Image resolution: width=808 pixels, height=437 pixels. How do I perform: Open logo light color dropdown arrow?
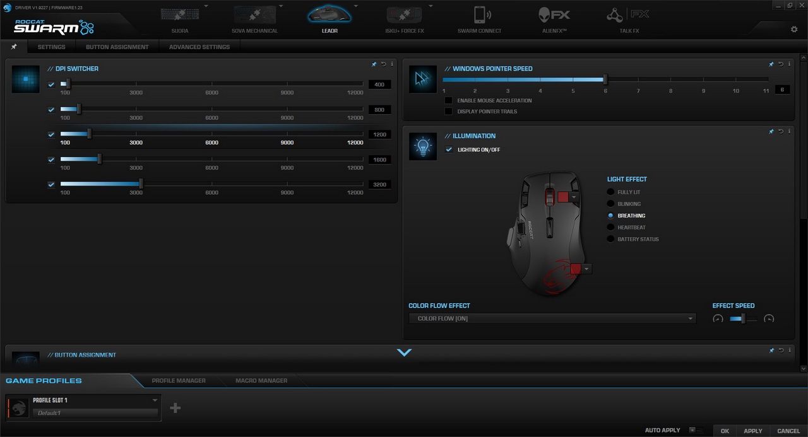(586, 269)
